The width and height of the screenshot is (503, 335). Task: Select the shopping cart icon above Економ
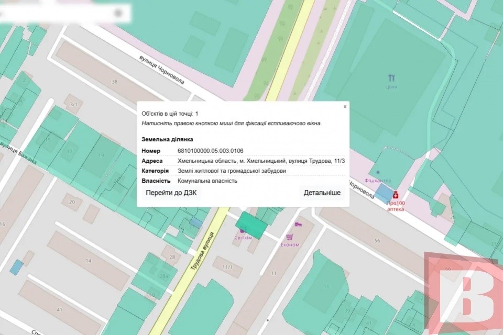coord(289,237)
